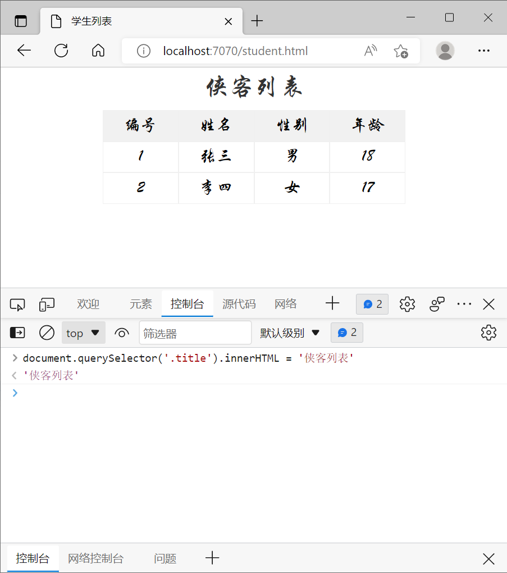Open console settings gear icon

point(488,333)
